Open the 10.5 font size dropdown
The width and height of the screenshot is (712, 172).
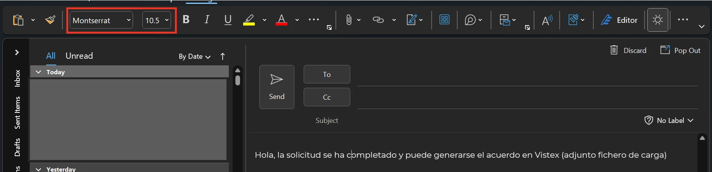tap(157, 20)
